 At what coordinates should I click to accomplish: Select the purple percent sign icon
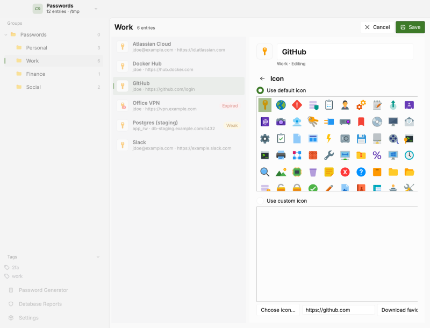click(377, 155)
